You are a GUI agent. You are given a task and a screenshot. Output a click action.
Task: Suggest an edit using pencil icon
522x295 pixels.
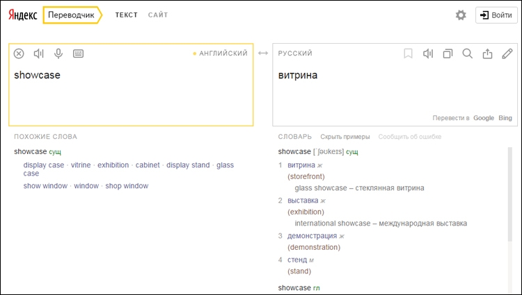pos(507,53)
